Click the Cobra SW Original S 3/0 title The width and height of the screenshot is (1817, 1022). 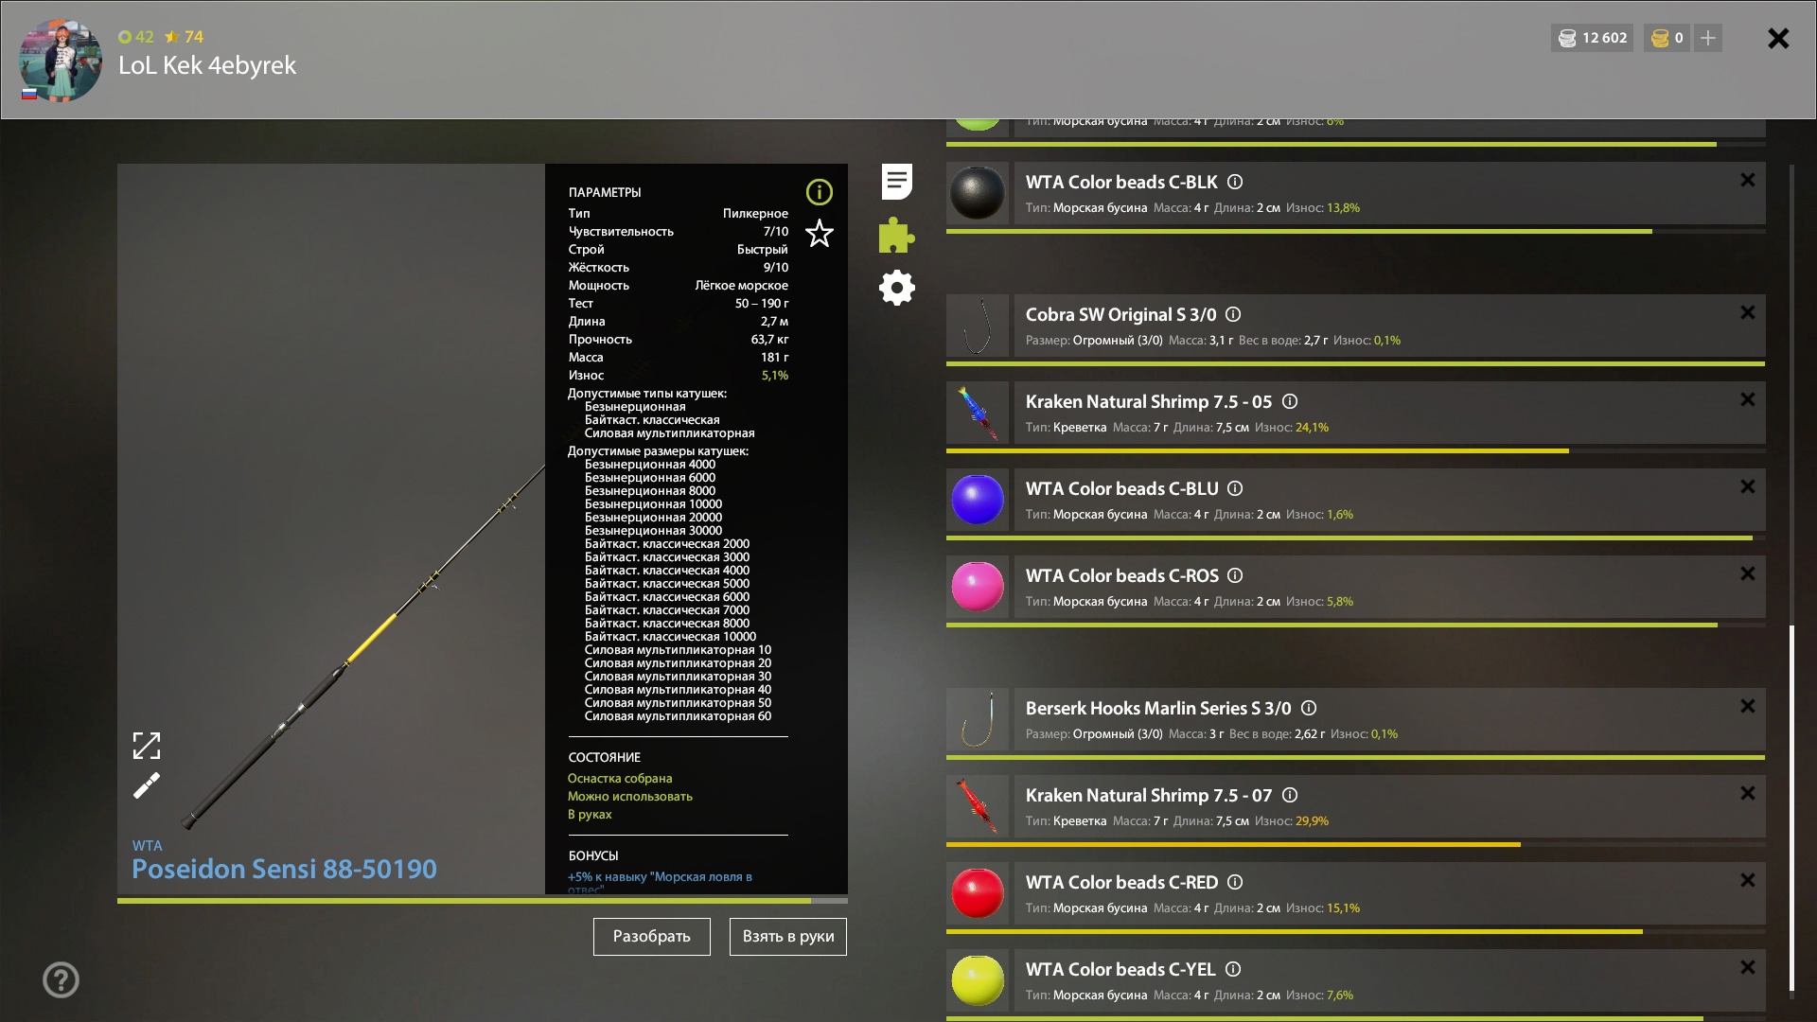(x=1120, y=314)
